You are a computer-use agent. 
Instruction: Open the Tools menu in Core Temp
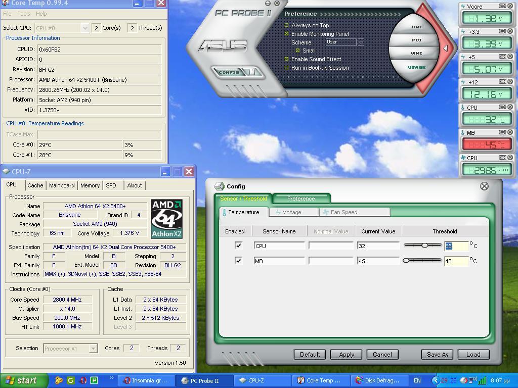coord(23,14)
